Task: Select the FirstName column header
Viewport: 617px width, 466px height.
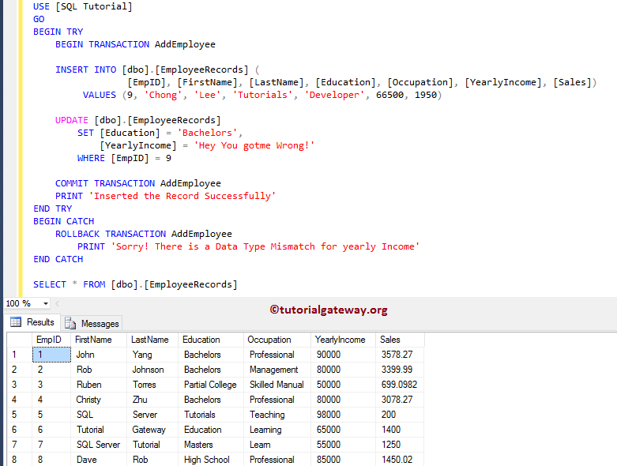Action: (x=99, y=340)
